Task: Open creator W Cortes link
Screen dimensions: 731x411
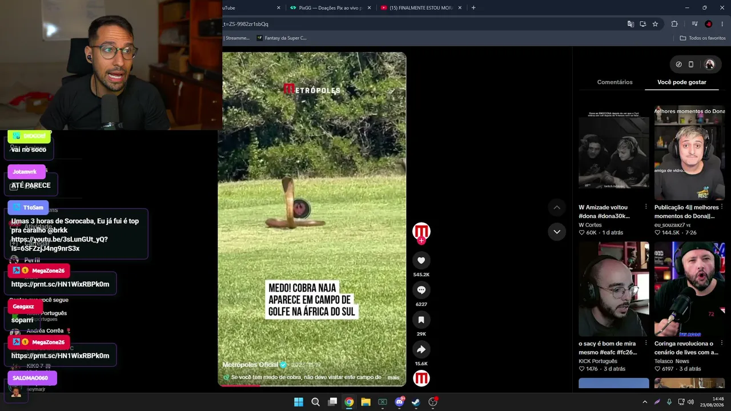Action: coord(590,225)
